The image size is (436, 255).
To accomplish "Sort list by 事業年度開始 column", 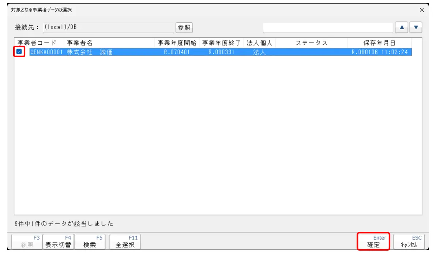I will point(177,43).
